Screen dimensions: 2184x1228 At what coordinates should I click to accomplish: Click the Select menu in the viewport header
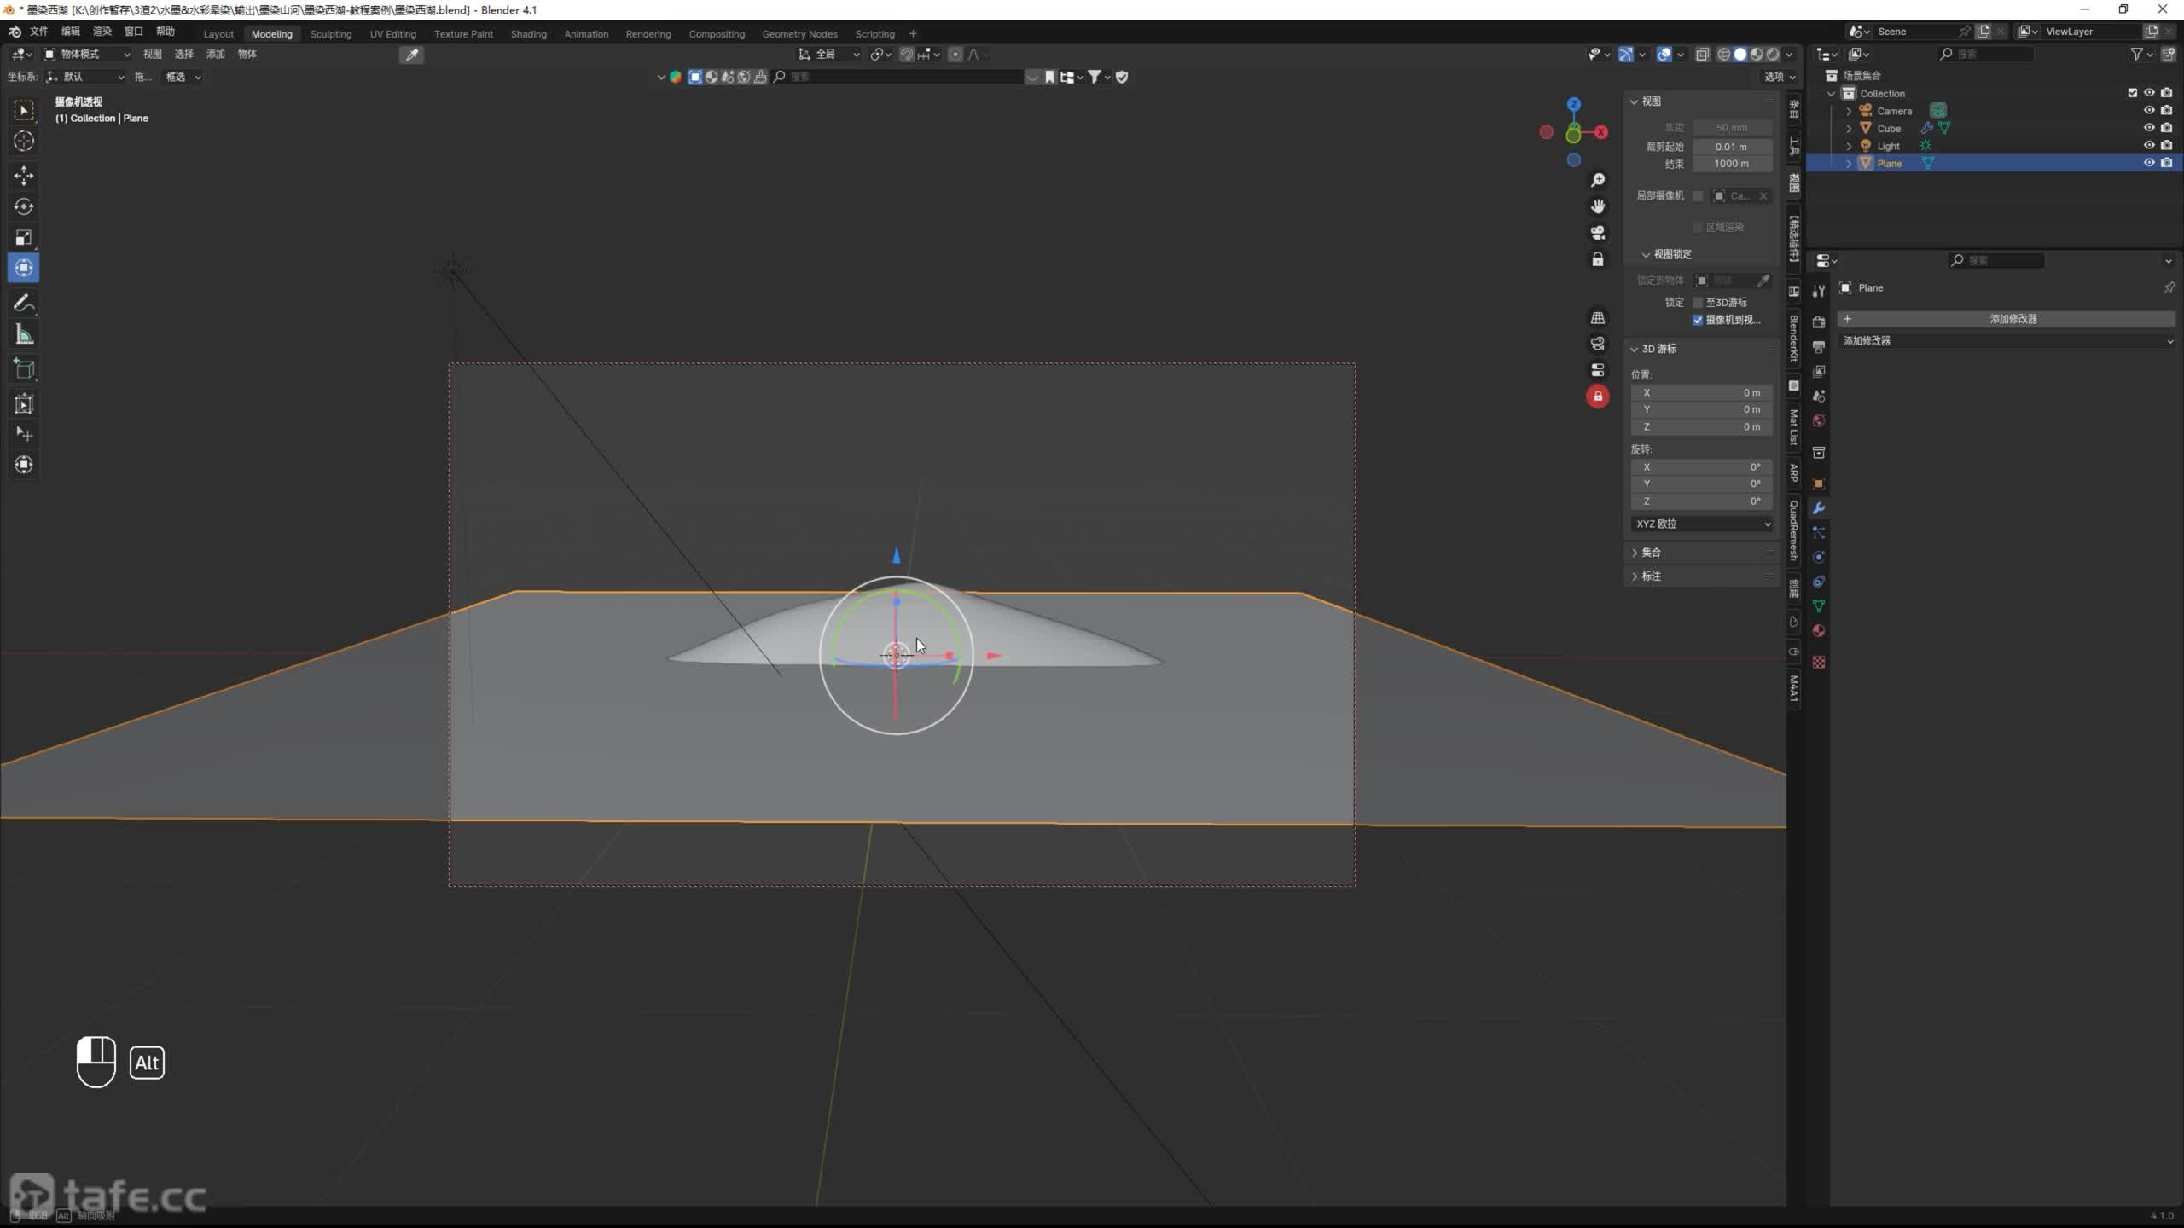tap(183, 54)
